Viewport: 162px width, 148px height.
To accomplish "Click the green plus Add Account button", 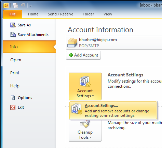I will [x=83, y=55].
